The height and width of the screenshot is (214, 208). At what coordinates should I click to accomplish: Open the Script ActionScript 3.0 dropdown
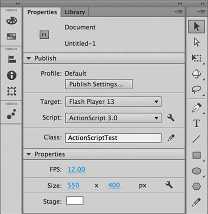click(113, 118)
